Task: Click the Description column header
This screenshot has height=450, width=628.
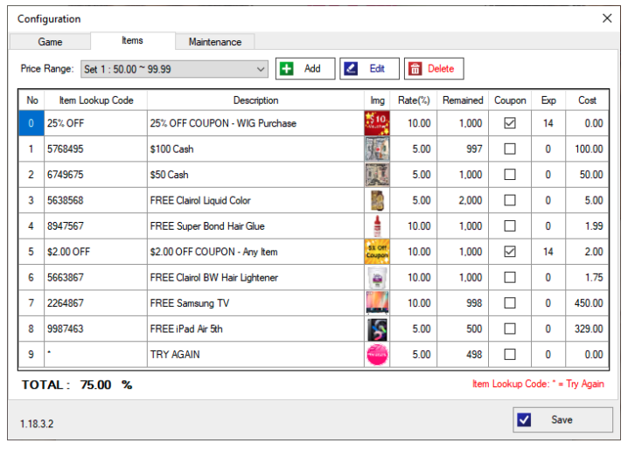Action: pyautogui.click(x=255, y=100)
